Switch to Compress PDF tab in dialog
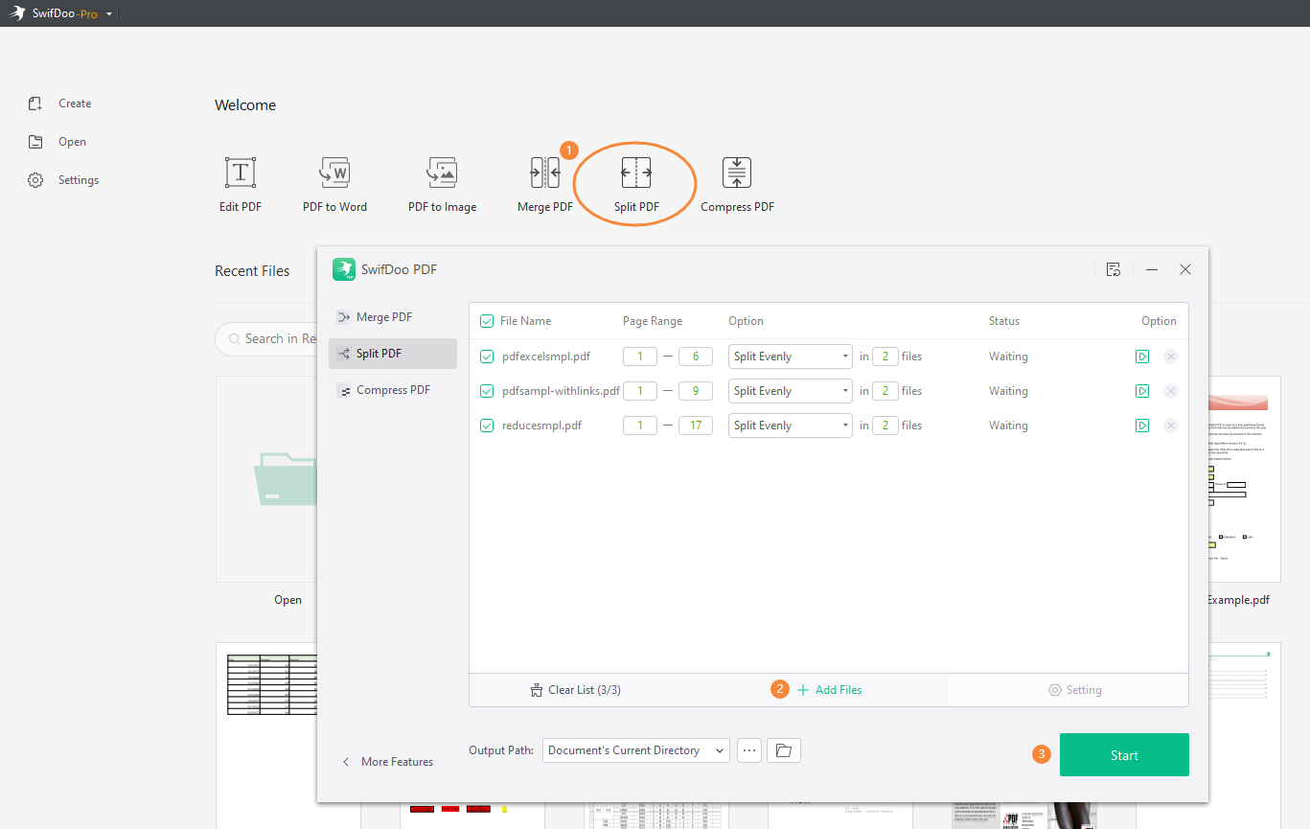 pos(392,390)
